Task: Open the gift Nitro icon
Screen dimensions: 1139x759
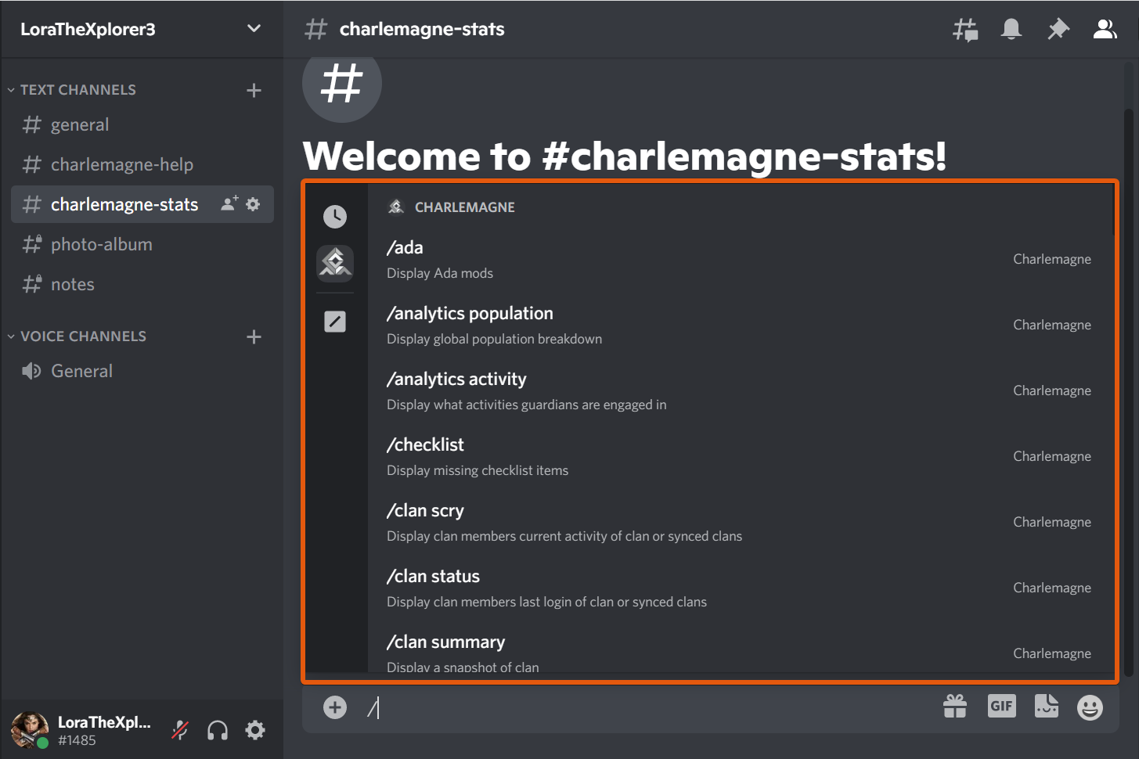Action: [x=955, y=707]
